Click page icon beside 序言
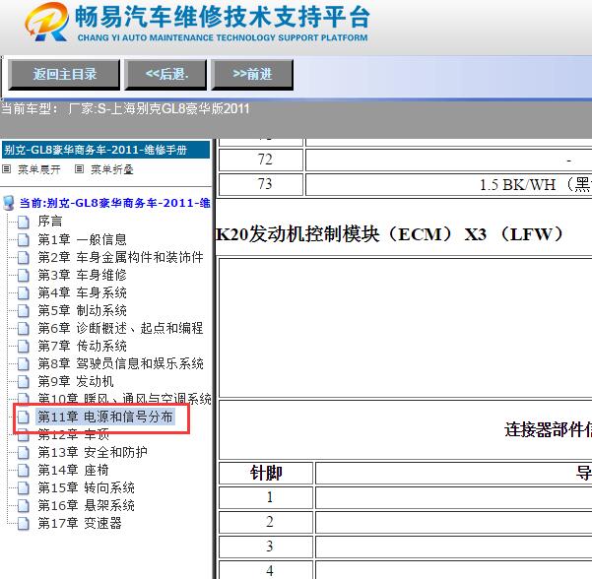This screenshot has height=579, width=592. (24, 222)
